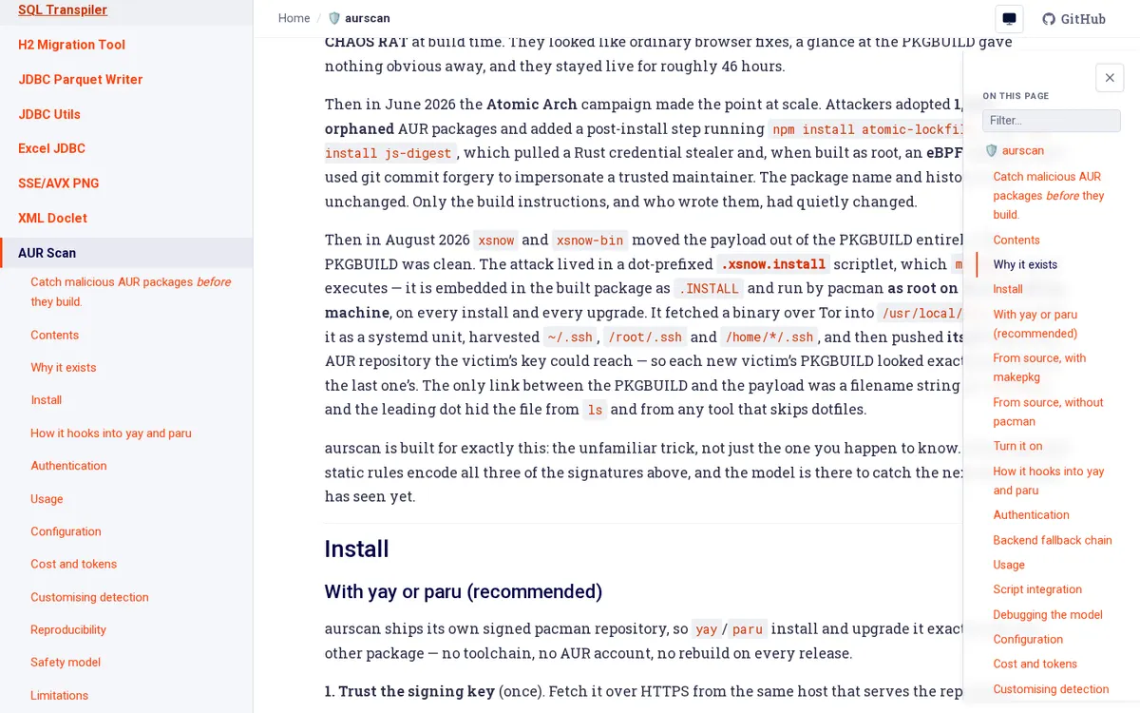Open SQL Transpiler in sidebar
The width and height of the screenshot is (1140, 713).
pyautogui.click(x=63, y=10)
